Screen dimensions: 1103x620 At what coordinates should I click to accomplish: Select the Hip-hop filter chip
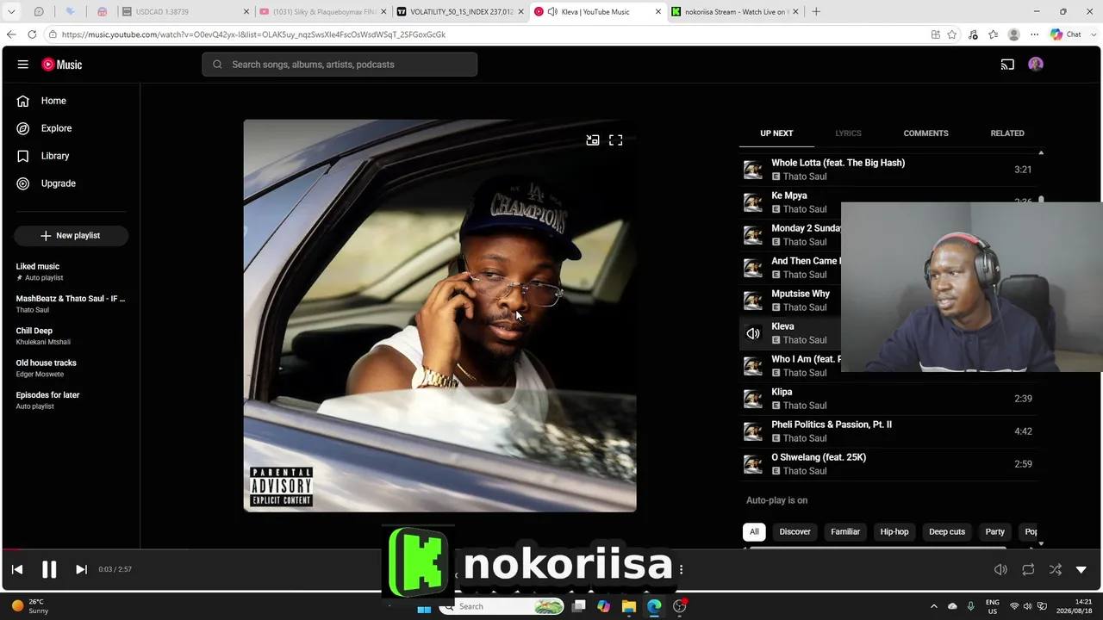(894, 532)
